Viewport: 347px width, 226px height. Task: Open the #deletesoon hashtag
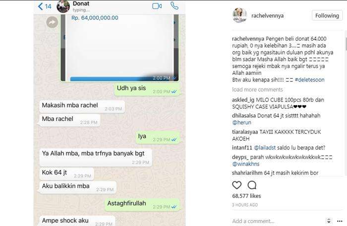[x=310, y=80]
